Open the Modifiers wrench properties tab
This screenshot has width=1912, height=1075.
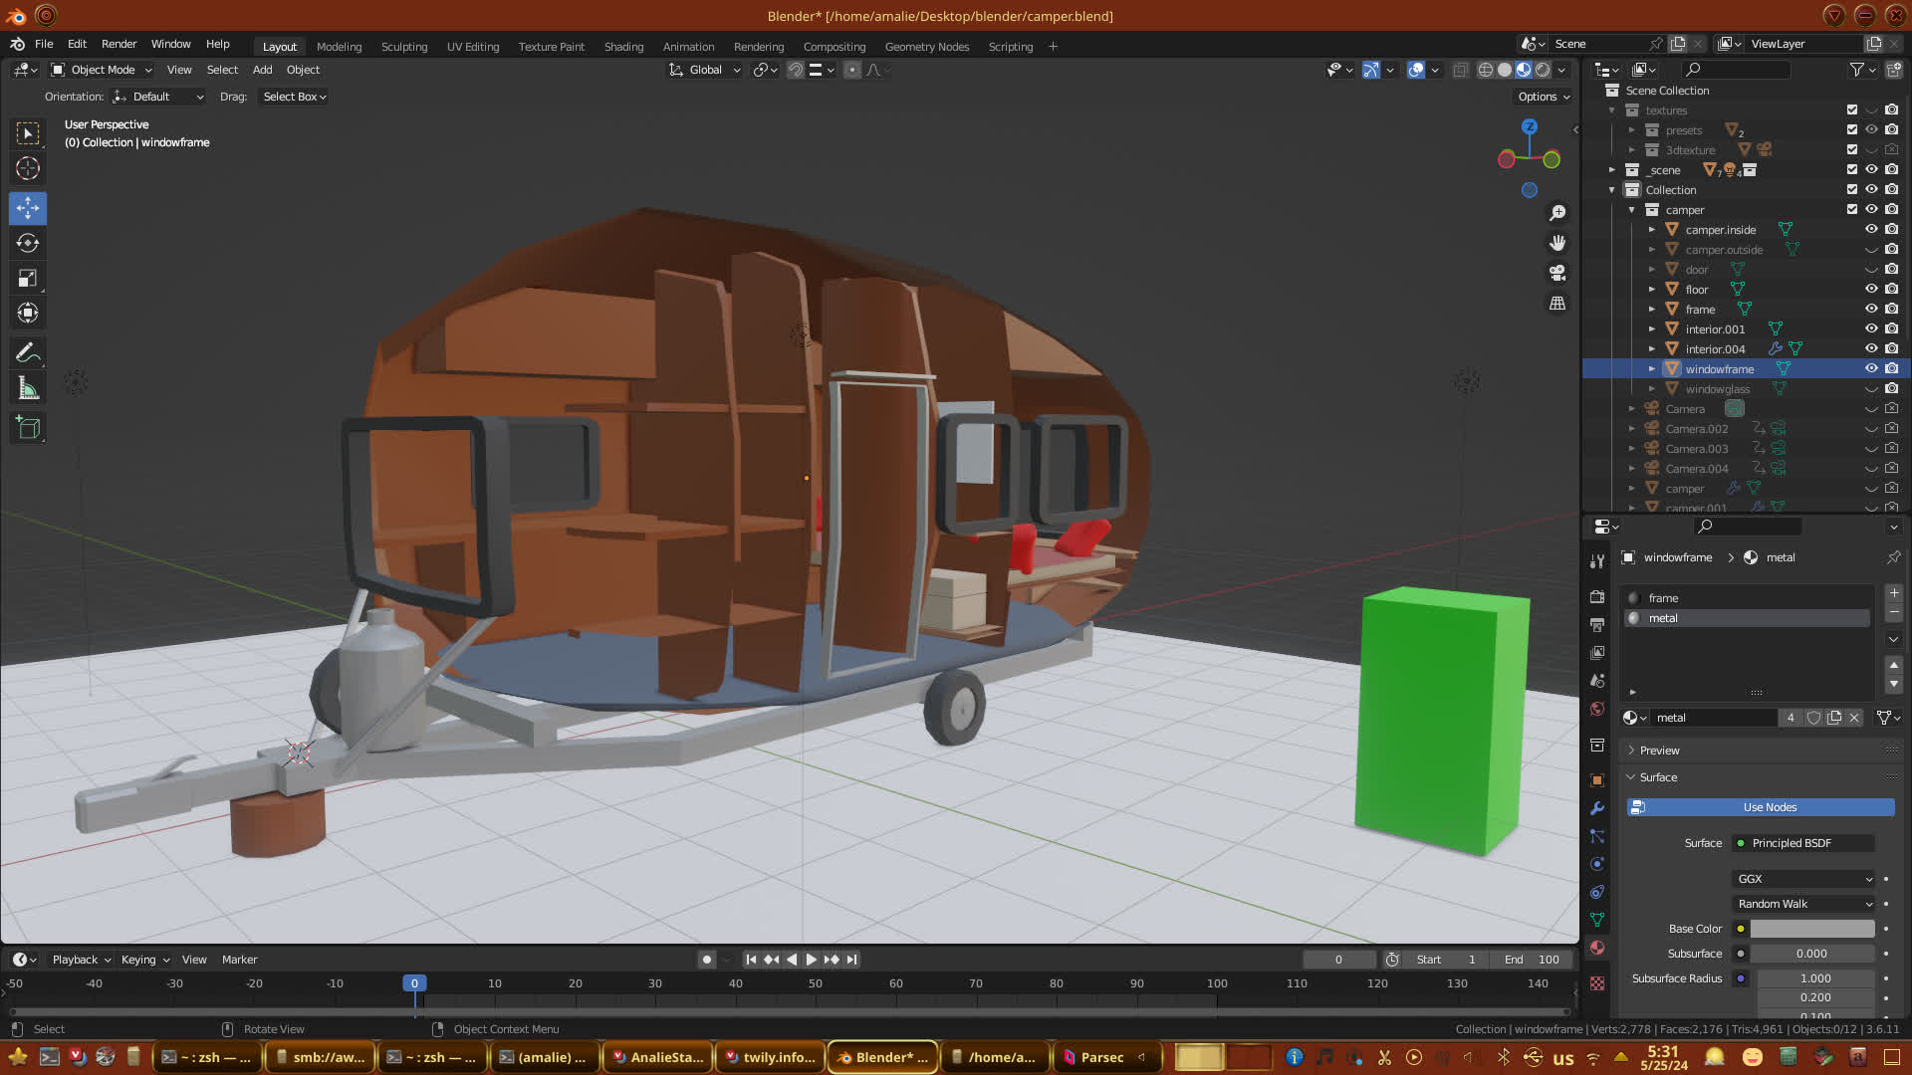[x=1597, y=808]
